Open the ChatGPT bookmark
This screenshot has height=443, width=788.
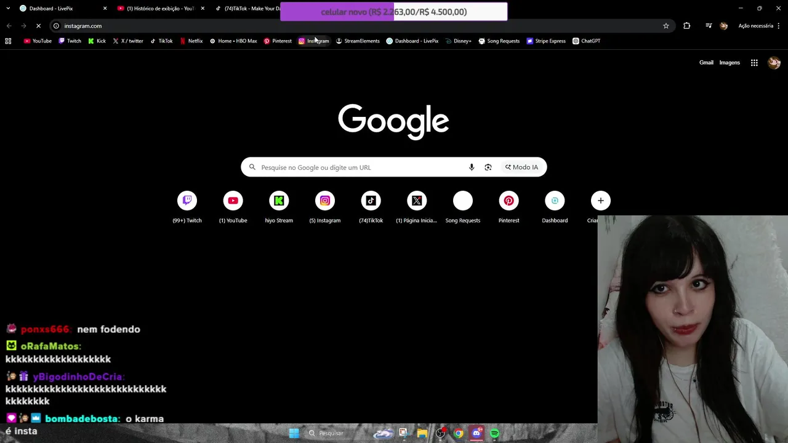click(x=586, y=41)
